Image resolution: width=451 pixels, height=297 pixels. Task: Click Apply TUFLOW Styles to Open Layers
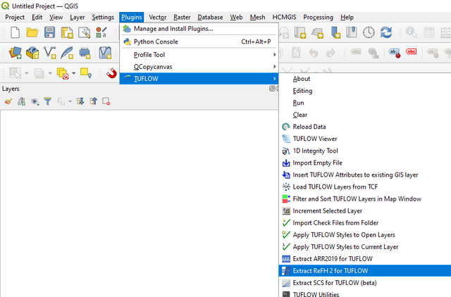[344, 234]
